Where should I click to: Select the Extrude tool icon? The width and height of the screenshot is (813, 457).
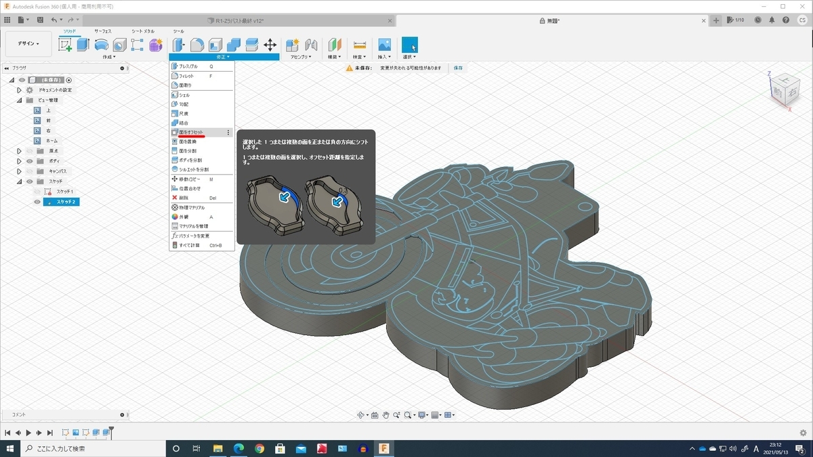coord(83,45)
